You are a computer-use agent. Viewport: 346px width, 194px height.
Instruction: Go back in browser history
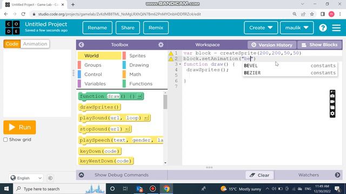6,14
